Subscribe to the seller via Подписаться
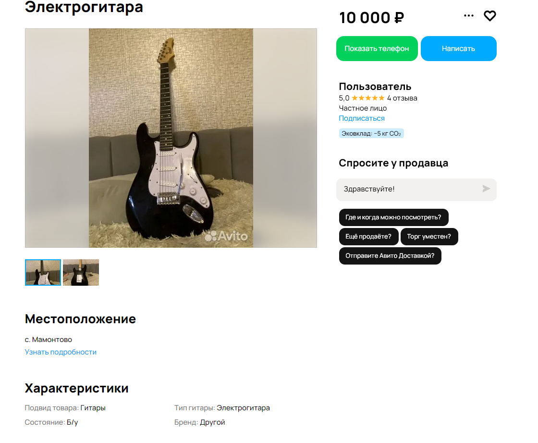Image resolution: width=538 pixels, height=443 pixels. coord(362,118)
